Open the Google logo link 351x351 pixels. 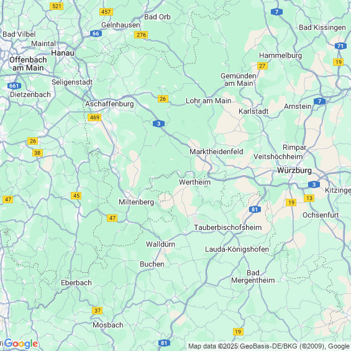pos(21,344)
